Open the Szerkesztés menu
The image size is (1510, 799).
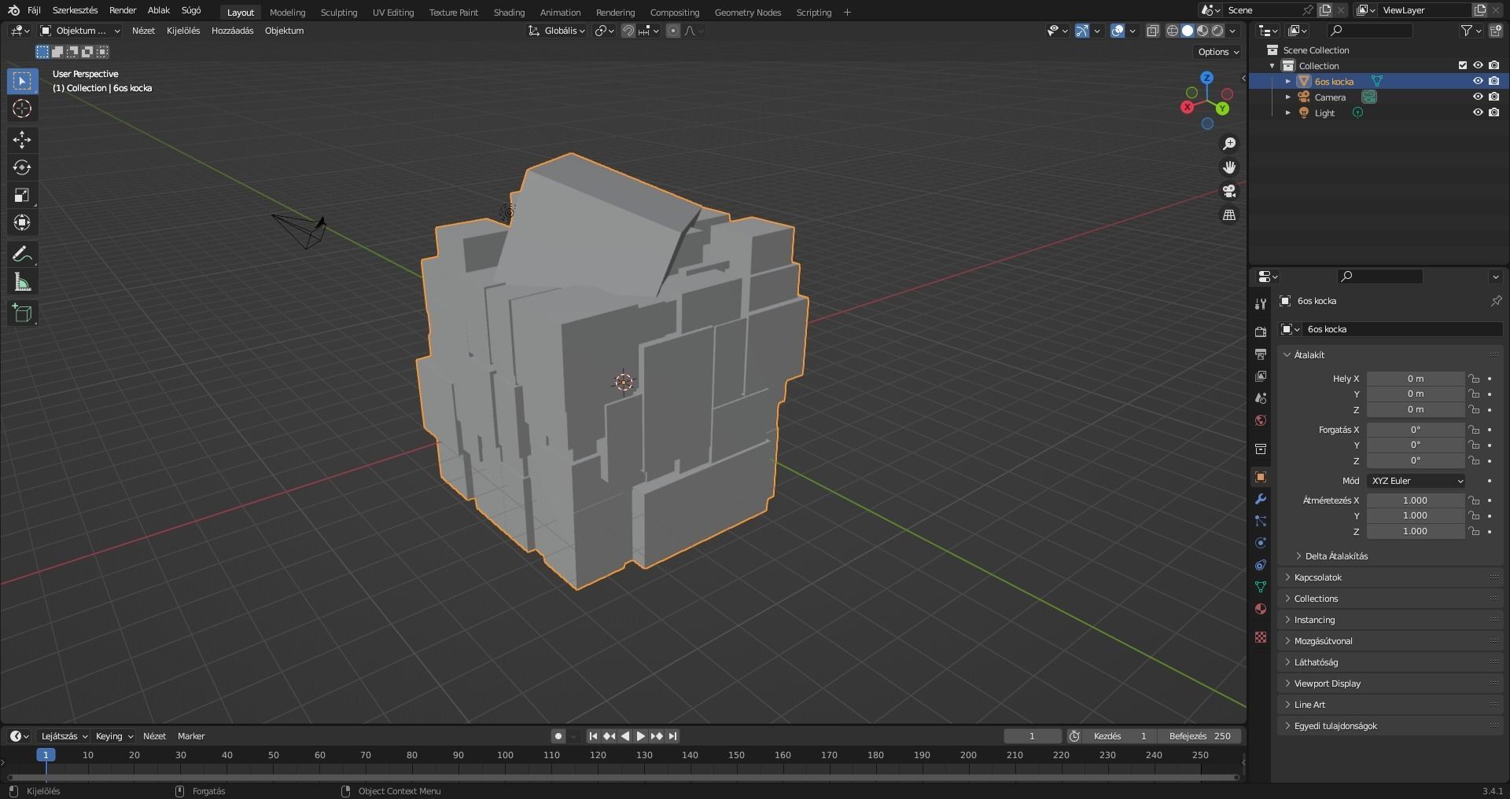point(75,11)
